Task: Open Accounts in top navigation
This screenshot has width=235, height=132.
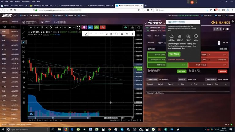Action: tap(58, 15)
